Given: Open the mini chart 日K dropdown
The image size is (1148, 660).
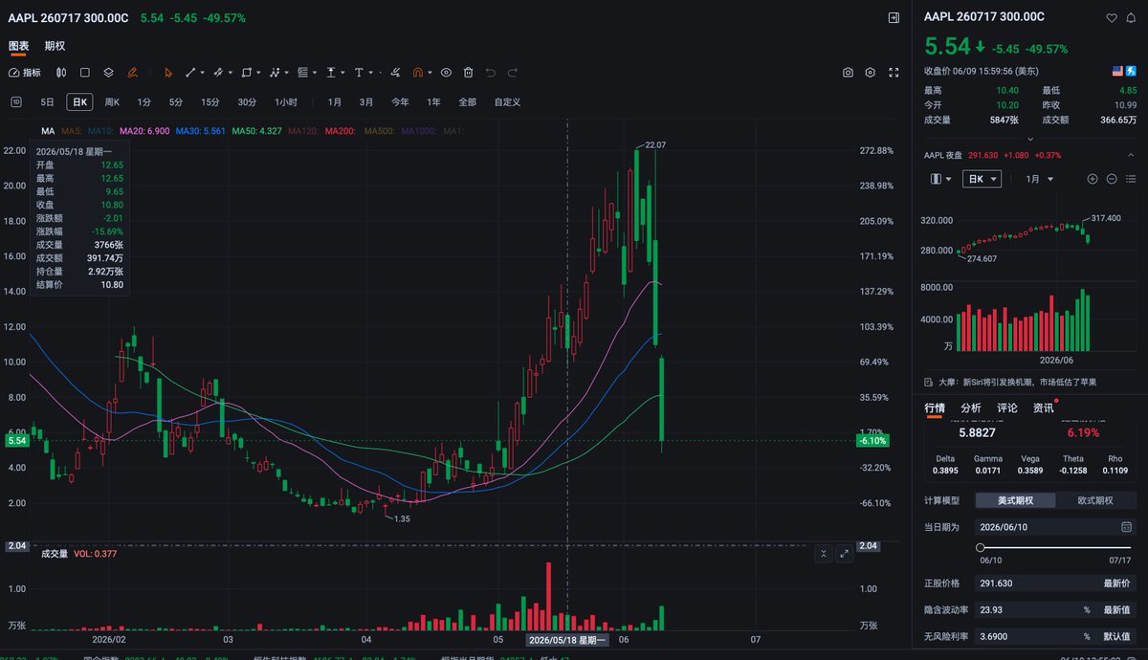Looking at the screenshot, I should (x=982, y=179).
